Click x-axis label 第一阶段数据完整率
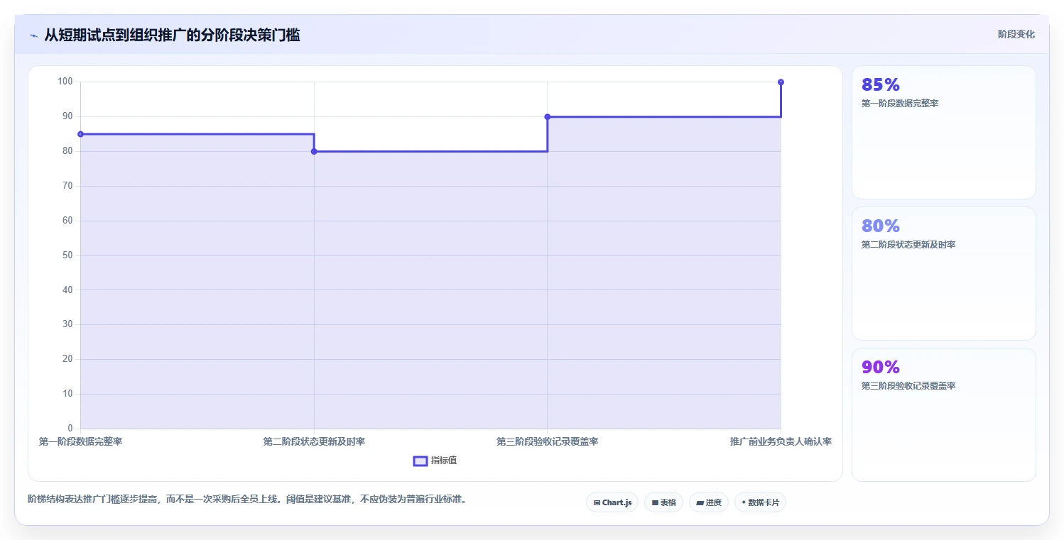 point(80,441)
